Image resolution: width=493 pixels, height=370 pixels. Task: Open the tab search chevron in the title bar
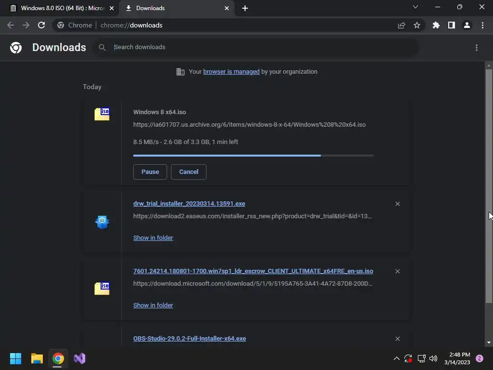tap(415, 7)
